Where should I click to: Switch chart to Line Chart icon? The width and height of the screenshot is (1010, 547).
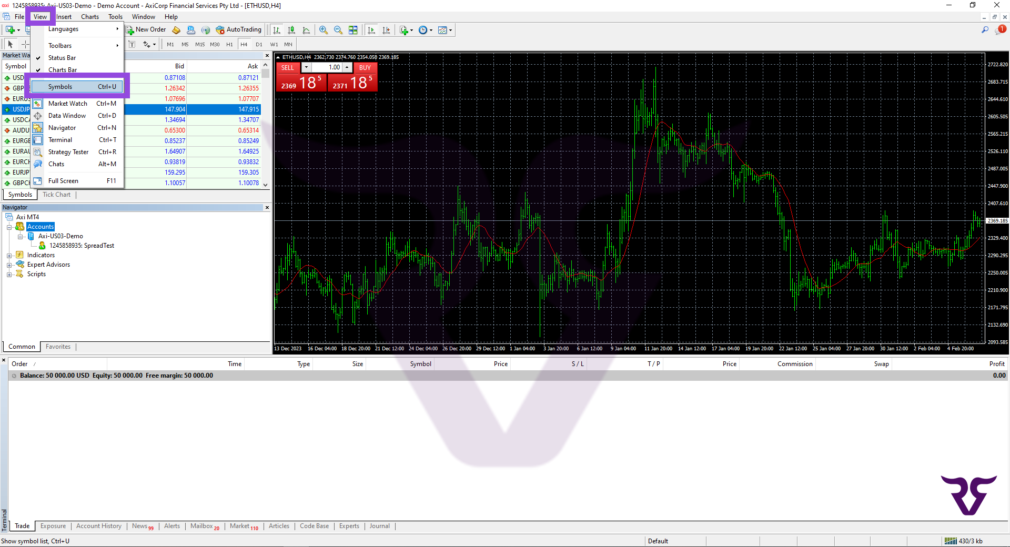click(x=306, y=30)
